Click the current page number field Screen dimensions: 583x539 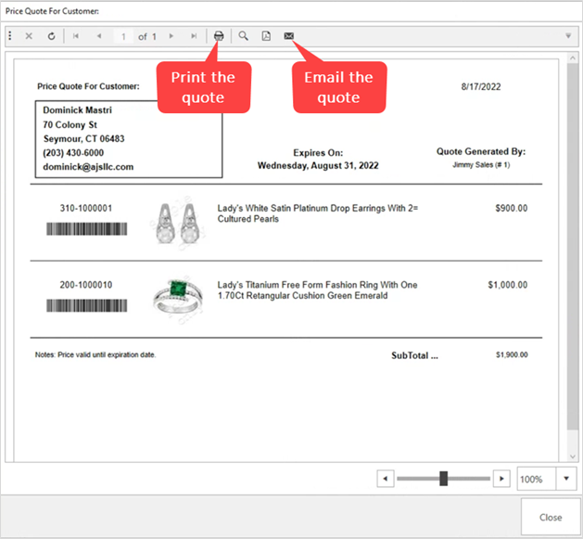pos(123,36)
